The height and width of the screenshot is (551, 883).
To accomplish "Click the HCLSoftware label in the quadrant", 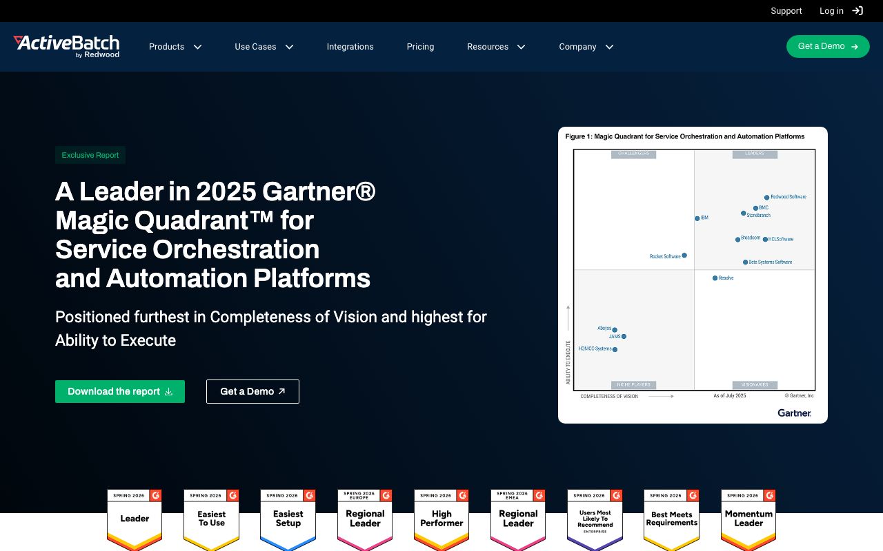I will [x=781, y=240].
